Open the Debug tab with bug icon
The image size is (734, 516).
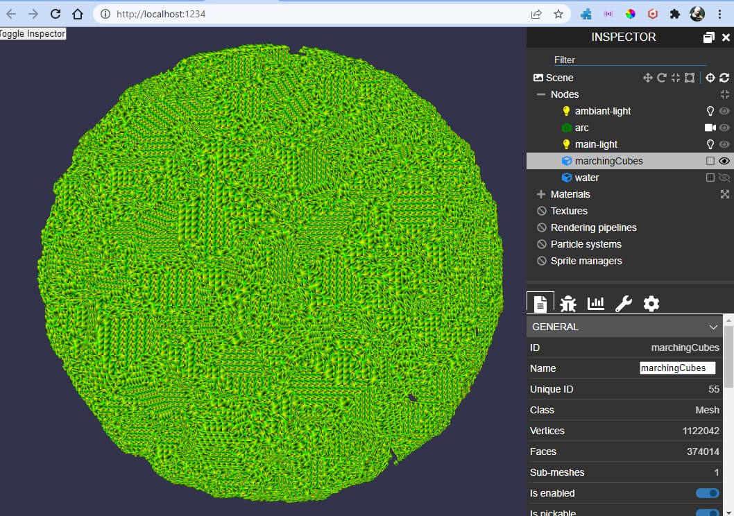point(567,304)
